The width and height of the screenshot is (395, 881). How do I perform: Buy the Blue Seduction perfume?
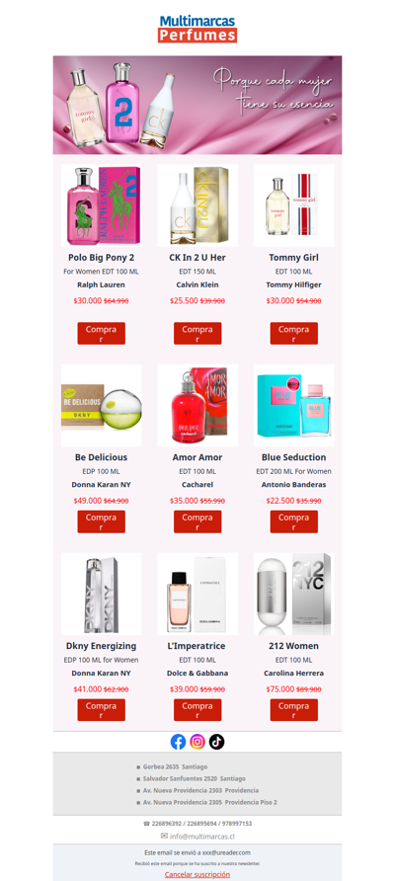pyautogui.click(x=294, y=521)
